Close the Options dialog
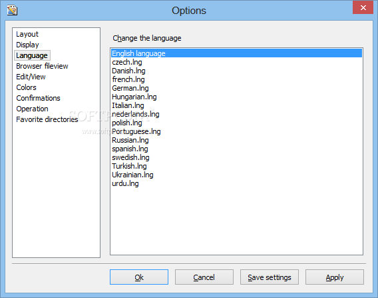This screenshot has width=378, height=298. click(x=363, y=8)
